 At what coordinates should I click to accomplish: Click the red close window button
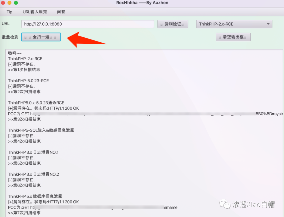click(3, 3)
